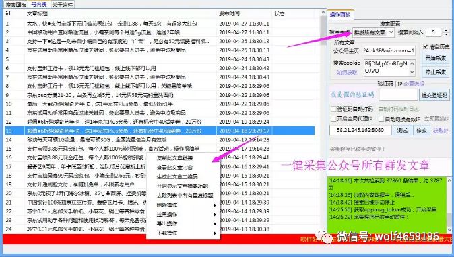The width and height of the screenshot is (454, 257).
Task: Expand the 导出操作 submenu arrow
Action: coord(215,224)
